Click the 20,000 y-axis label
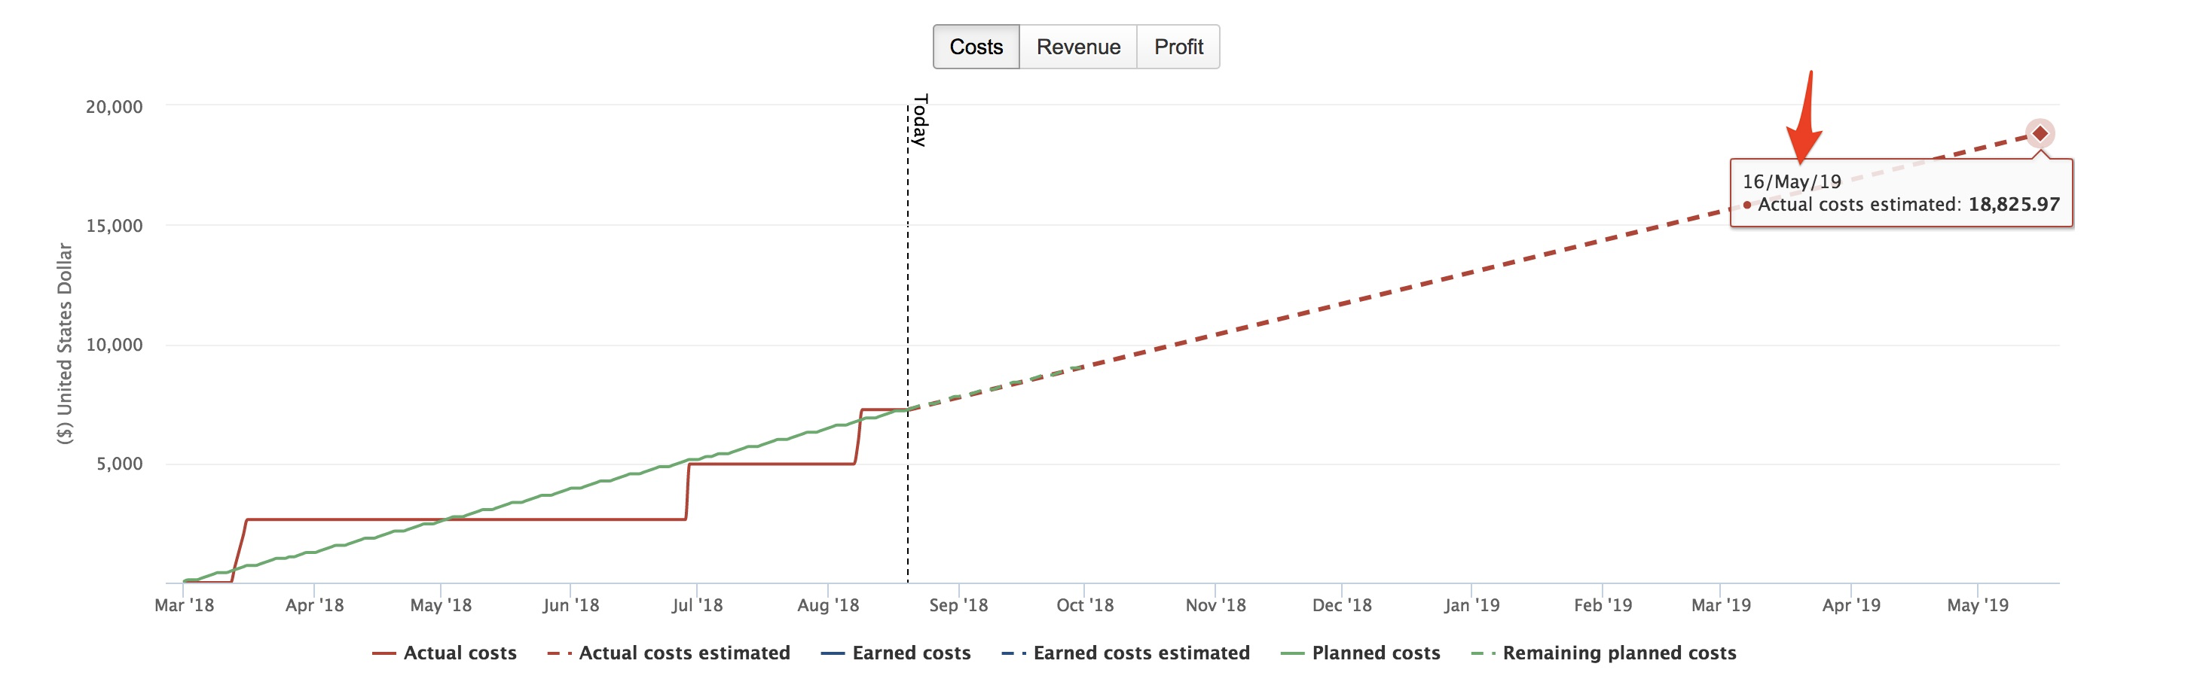Image resolution: width=2194 pixels, height=694 pixels. [114, 106]
